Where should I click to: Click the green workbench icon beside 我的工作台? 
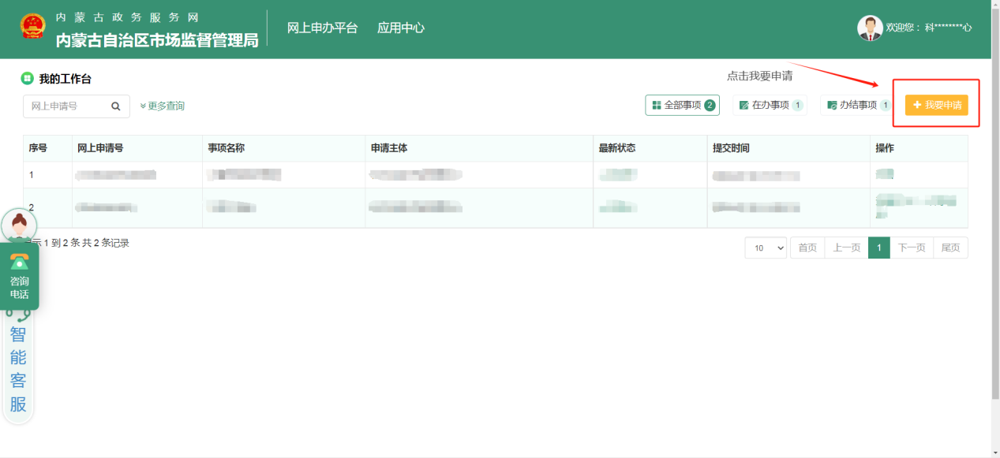pos(28,79)
